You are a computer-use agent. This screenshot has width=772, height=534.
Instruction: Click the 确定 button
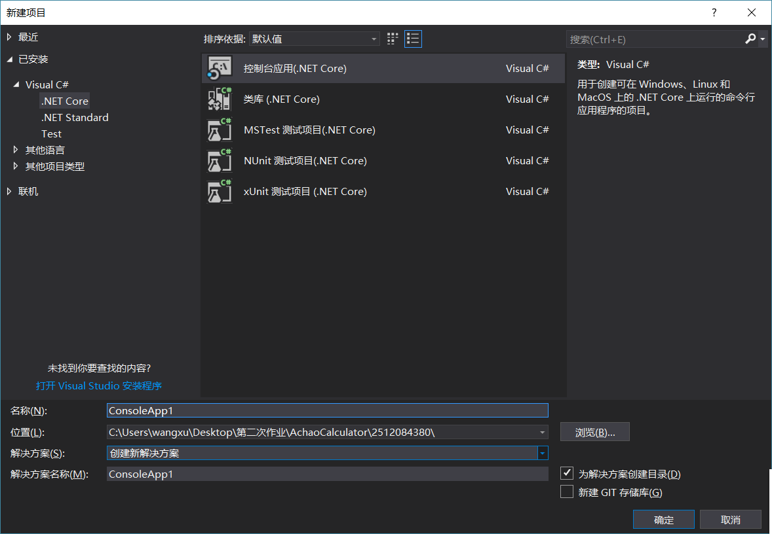click(x=664, y=520)
